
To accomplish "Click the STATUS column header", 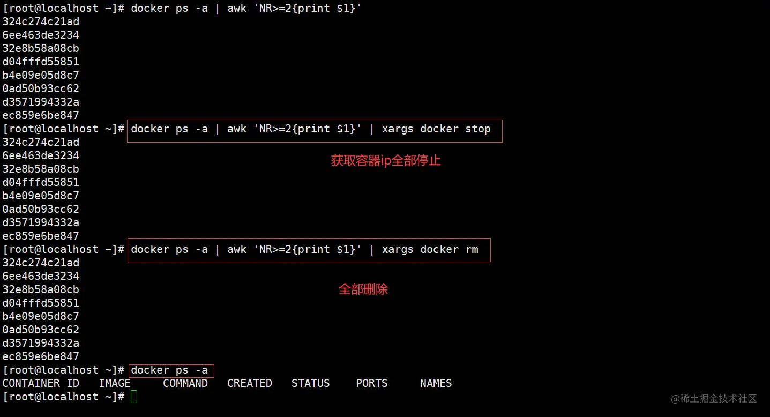I will pyautogui.click(x=311, y=383).
